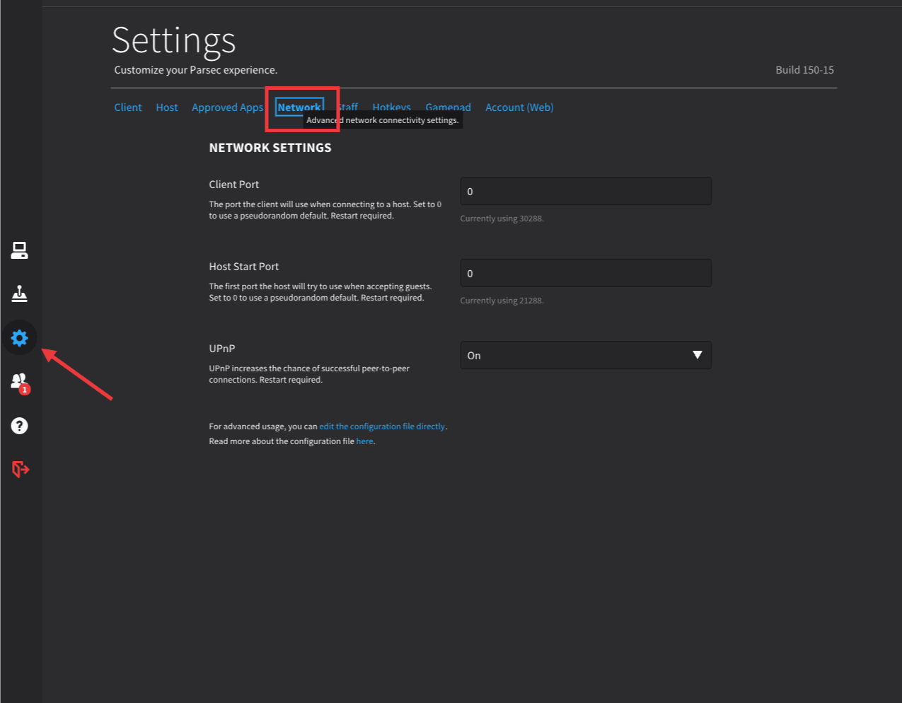Click the Settings gear icon
Viewport: 902px width, 703px height.
pyautogui.click(x=19, y=338)
